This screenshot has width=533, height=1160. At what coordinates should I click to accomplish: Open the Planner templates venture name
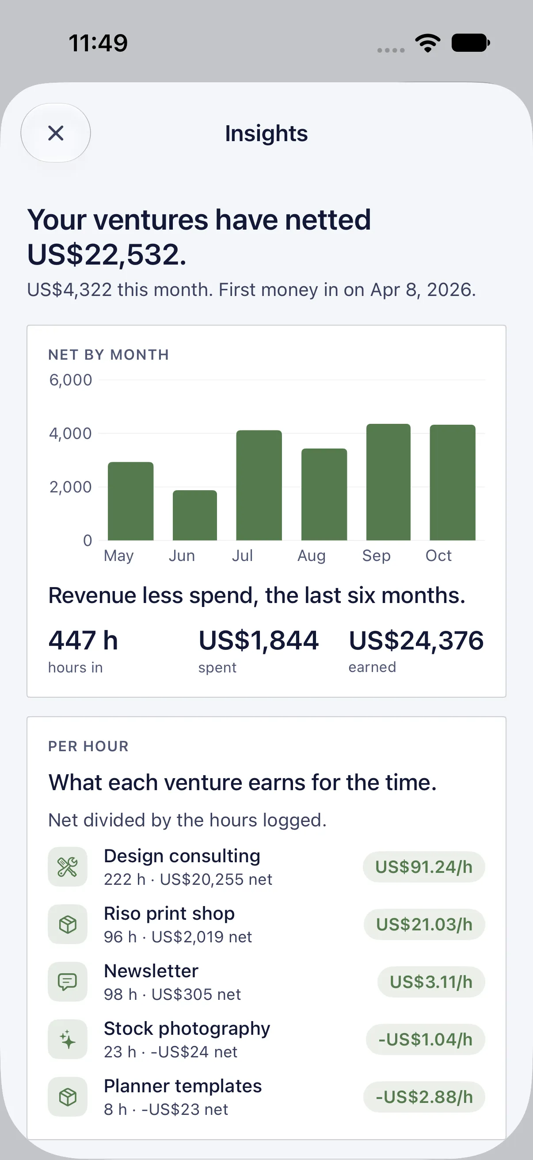(x=183, y=1086)
